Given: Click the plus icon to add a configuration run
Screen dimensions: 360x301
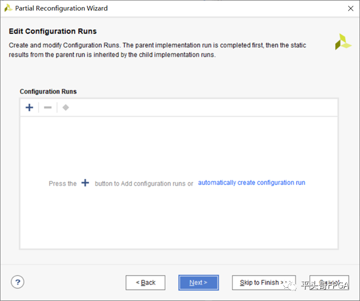Looking at the screenshot, I should [x=29, y=107].
